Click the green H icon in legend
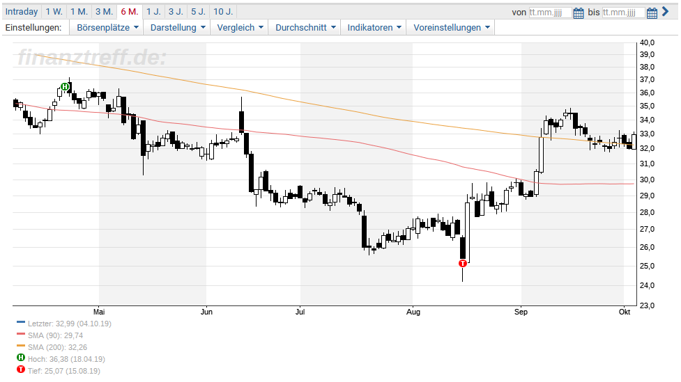 (x=21, y=358)
